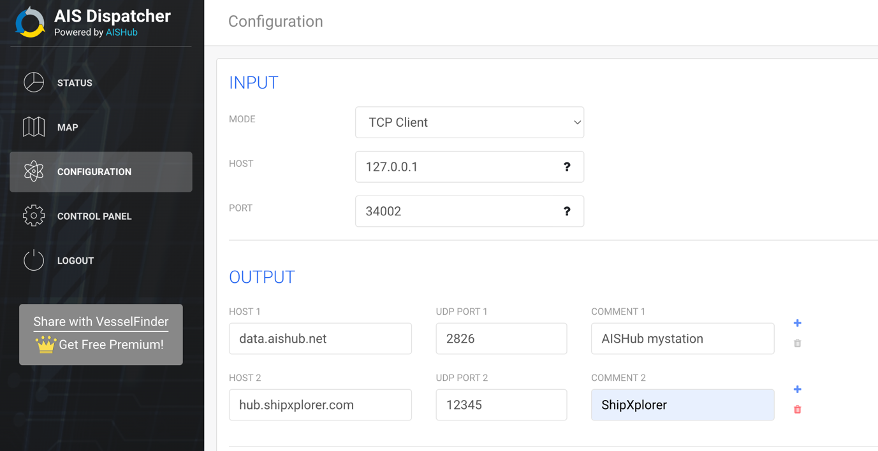Click the Status pie chart icon

tap(34, 82)
